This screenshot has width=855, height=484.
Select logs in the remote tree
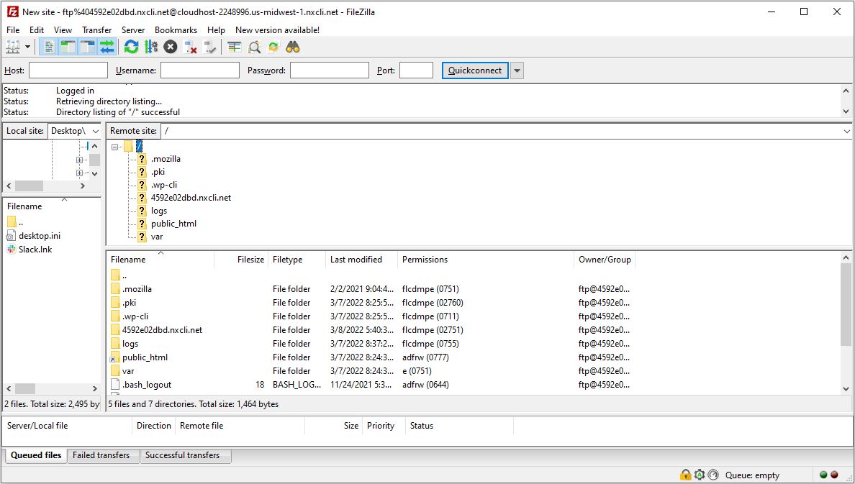tap(158, 211)
